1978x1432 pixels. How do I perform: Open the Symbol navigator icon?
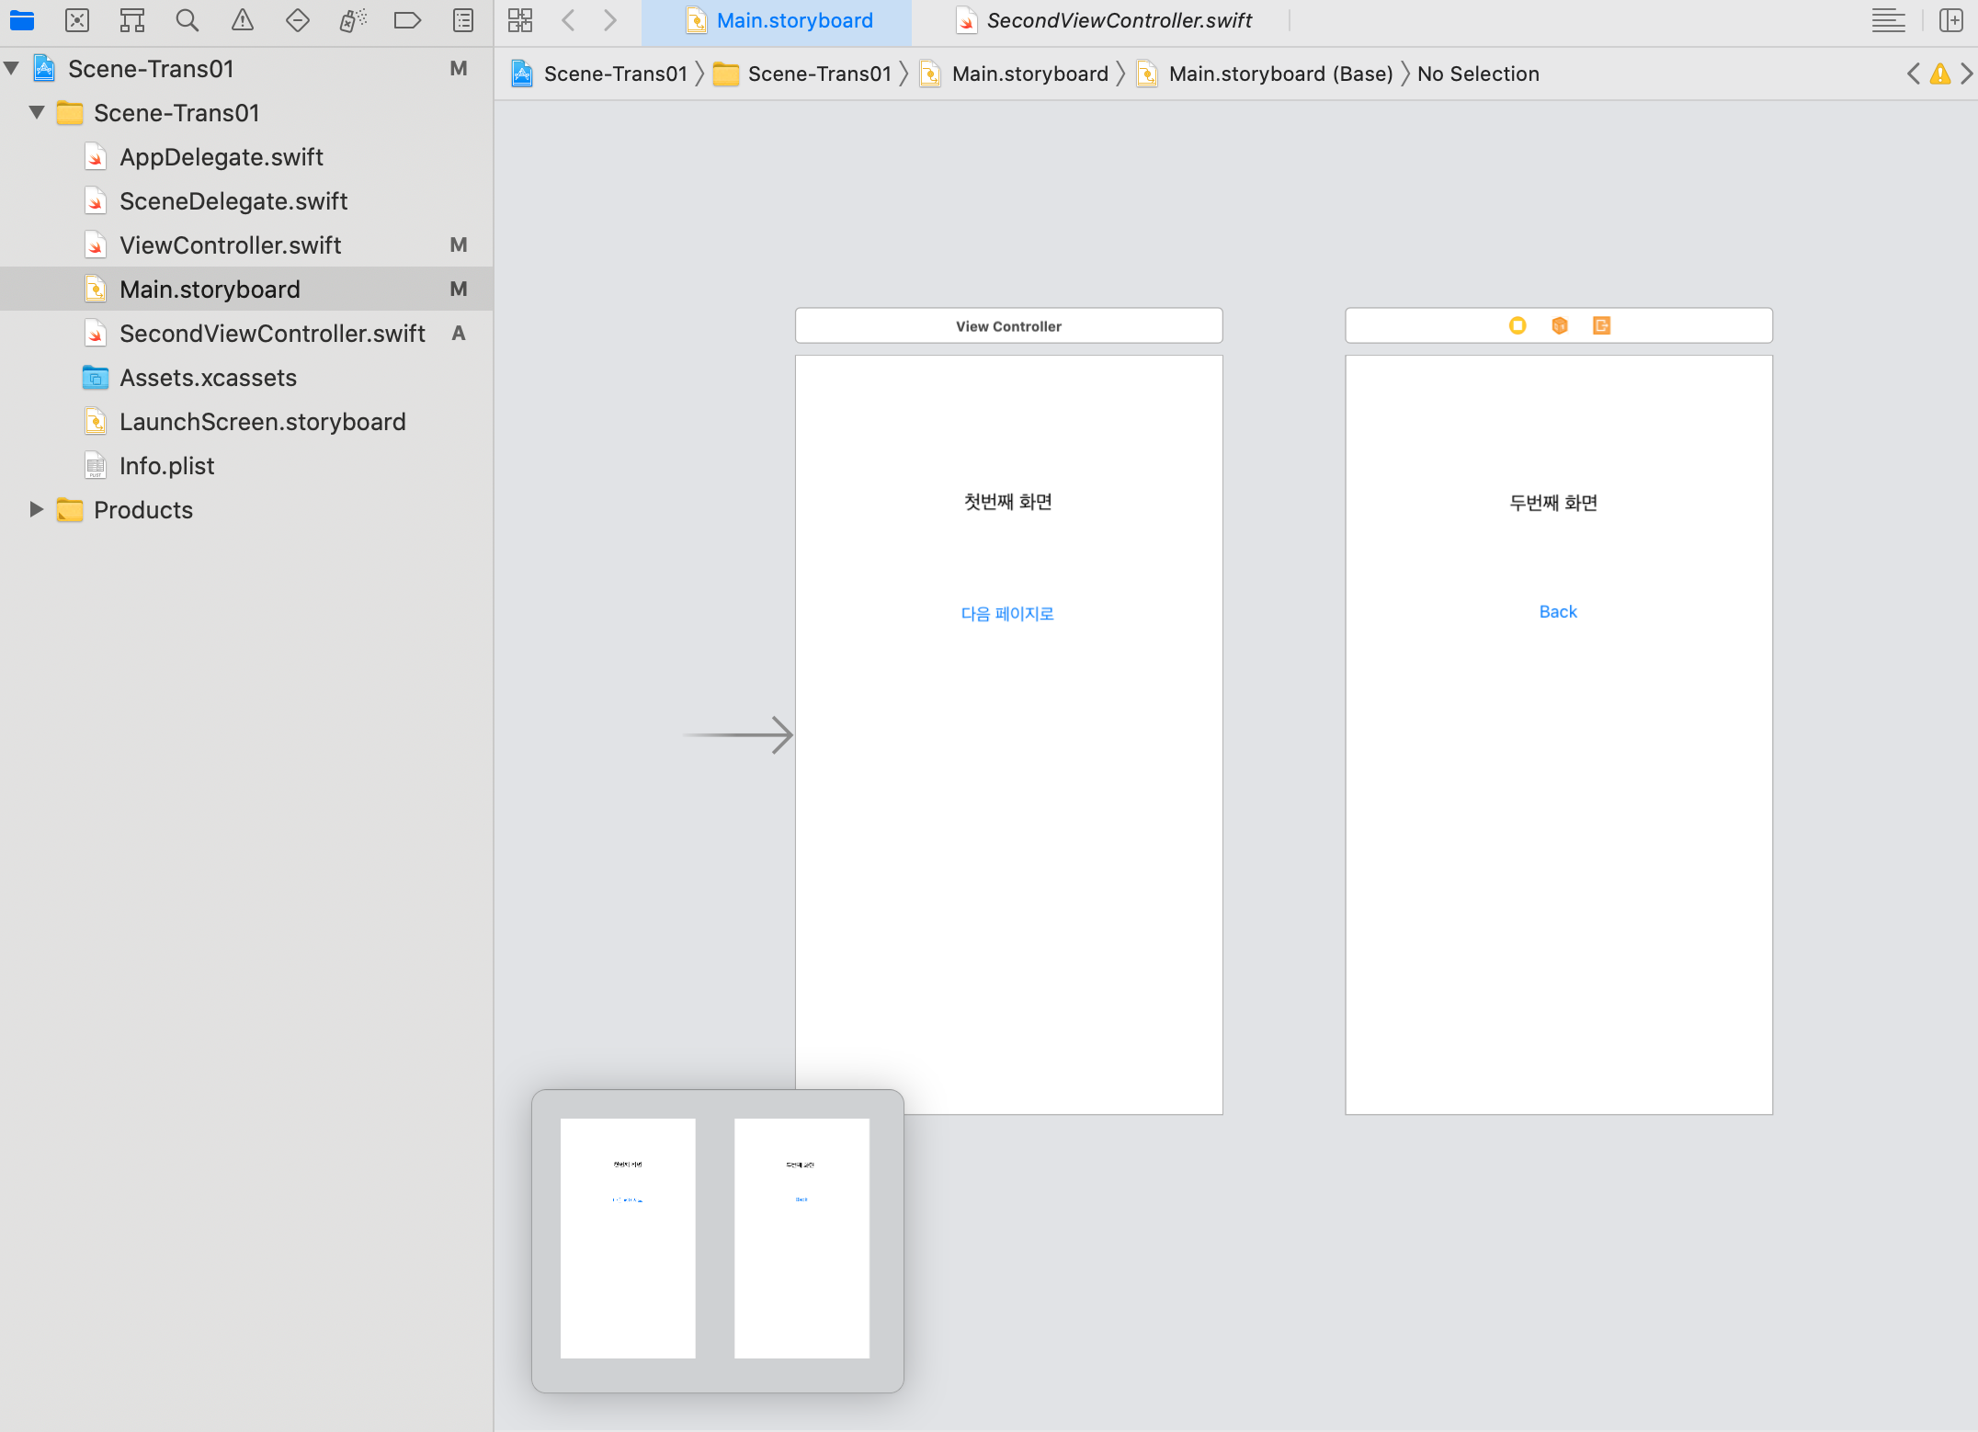click(x=132, y=20)
